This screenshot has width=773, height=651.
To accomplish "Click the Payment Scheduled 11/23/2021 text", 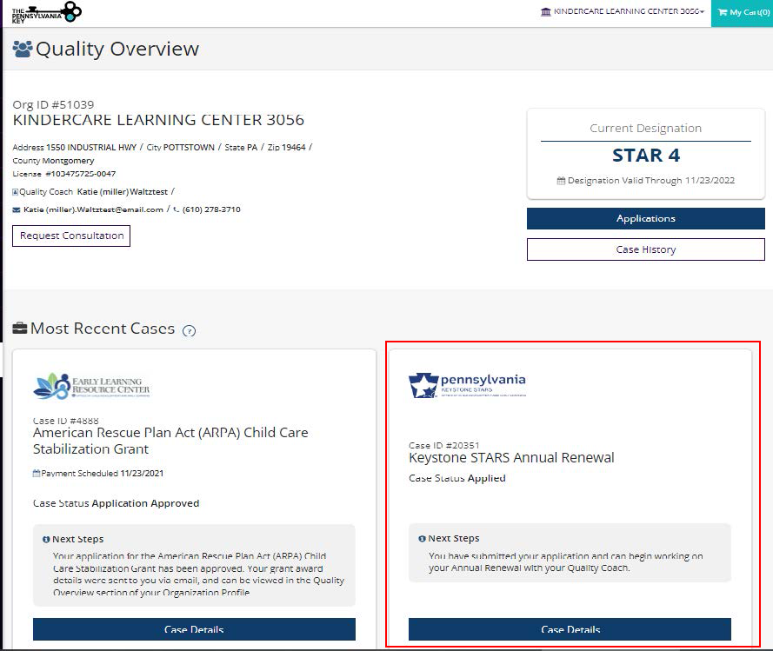I will [x=102, y=474].
